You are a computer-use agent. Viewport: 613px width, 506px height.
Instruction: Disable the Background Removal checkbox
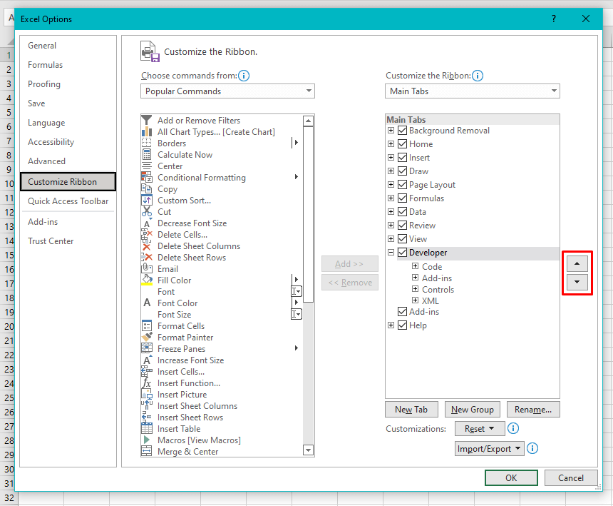(x=403, y=131)
